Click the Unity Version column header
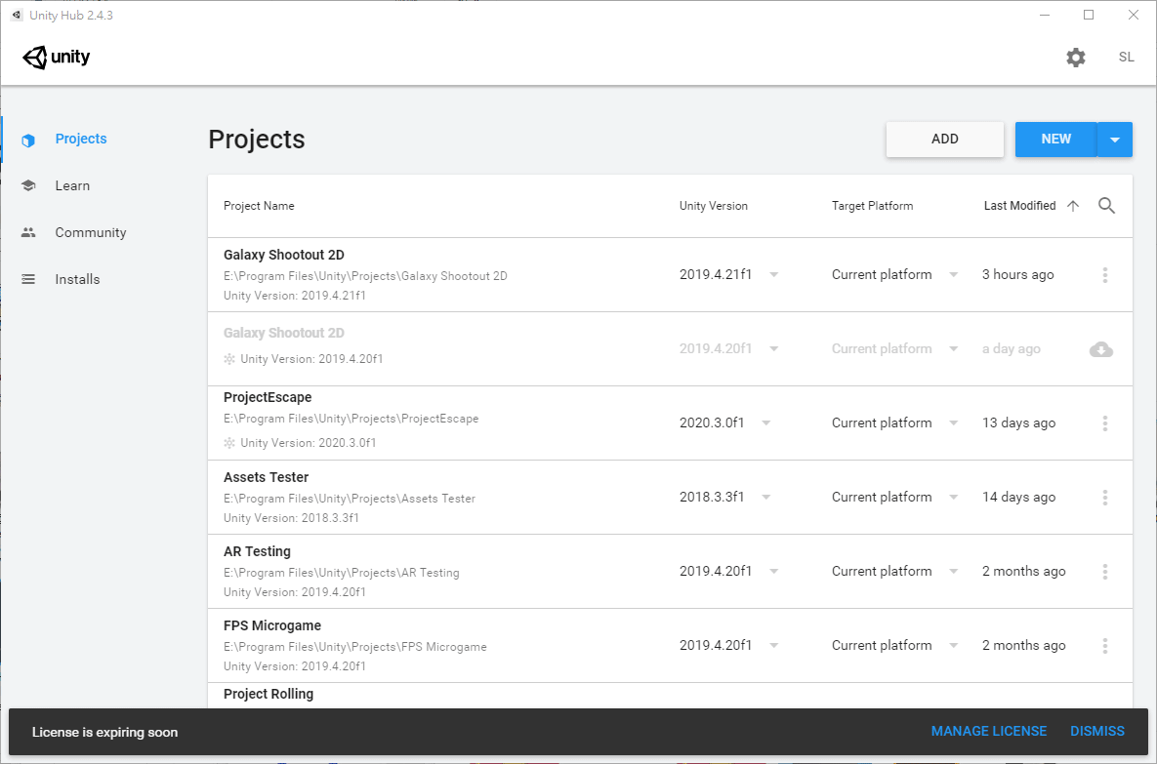Screen dimensions: 1157x764 (x=714, y=206)
